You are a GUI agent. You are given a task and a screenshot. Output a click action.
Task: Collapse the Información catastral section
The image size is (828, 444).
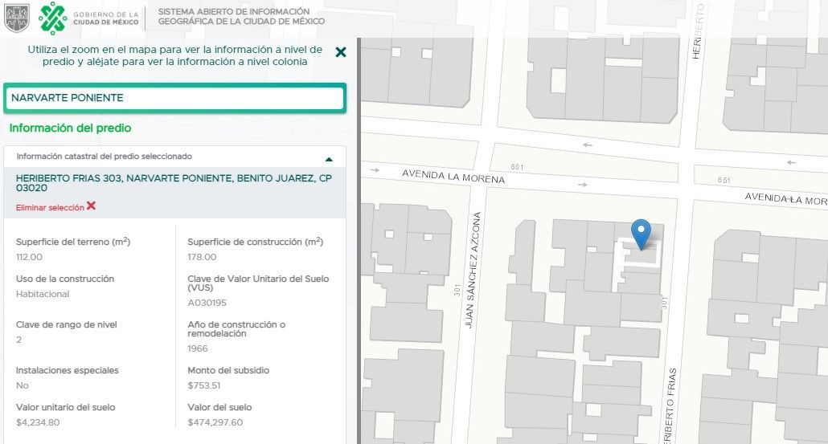tap(329, 159)
